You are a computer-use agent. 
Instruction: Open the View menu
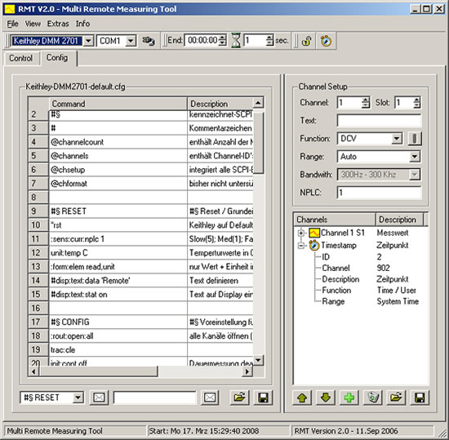pos(33,24)
